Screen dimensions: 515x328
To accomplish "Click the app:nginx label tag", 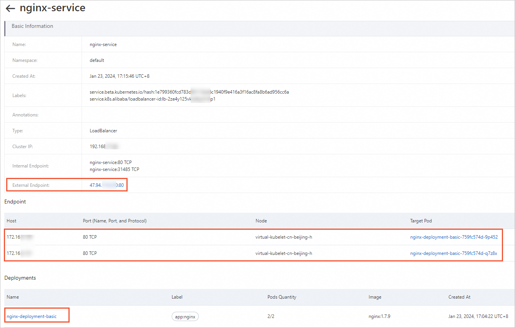I will coord(185,316).
